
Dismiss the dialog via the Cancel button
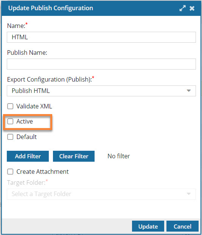point(182,226)
